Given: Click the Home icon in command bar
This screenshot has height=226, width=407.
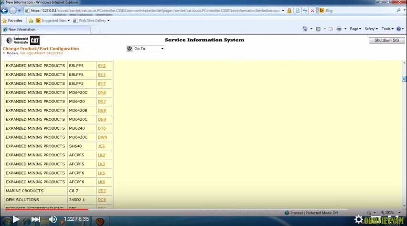Looking at the screenshot, I should tap(305, 29).
